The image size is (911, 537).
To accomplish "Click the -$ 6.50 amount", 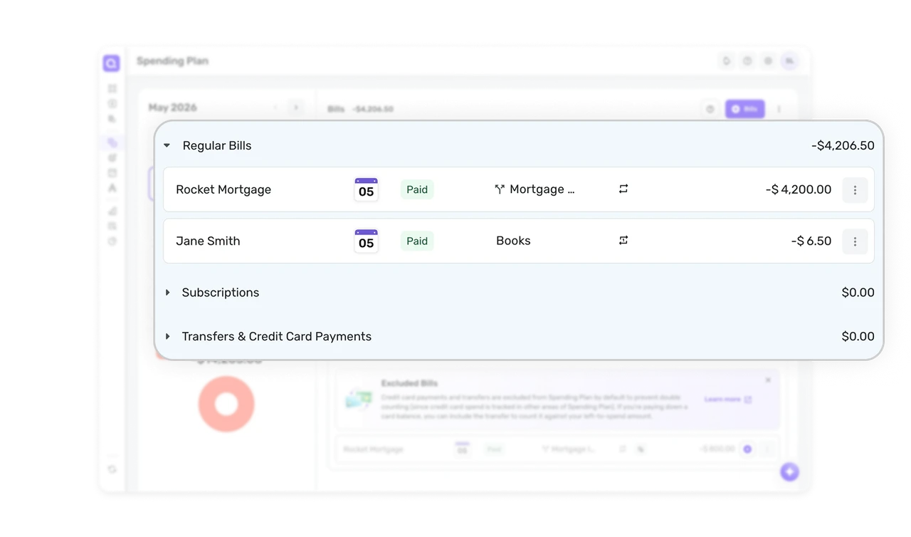I will point(811,241).
